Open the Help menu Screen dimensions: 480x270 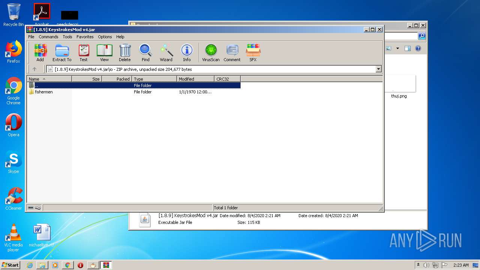120,37
